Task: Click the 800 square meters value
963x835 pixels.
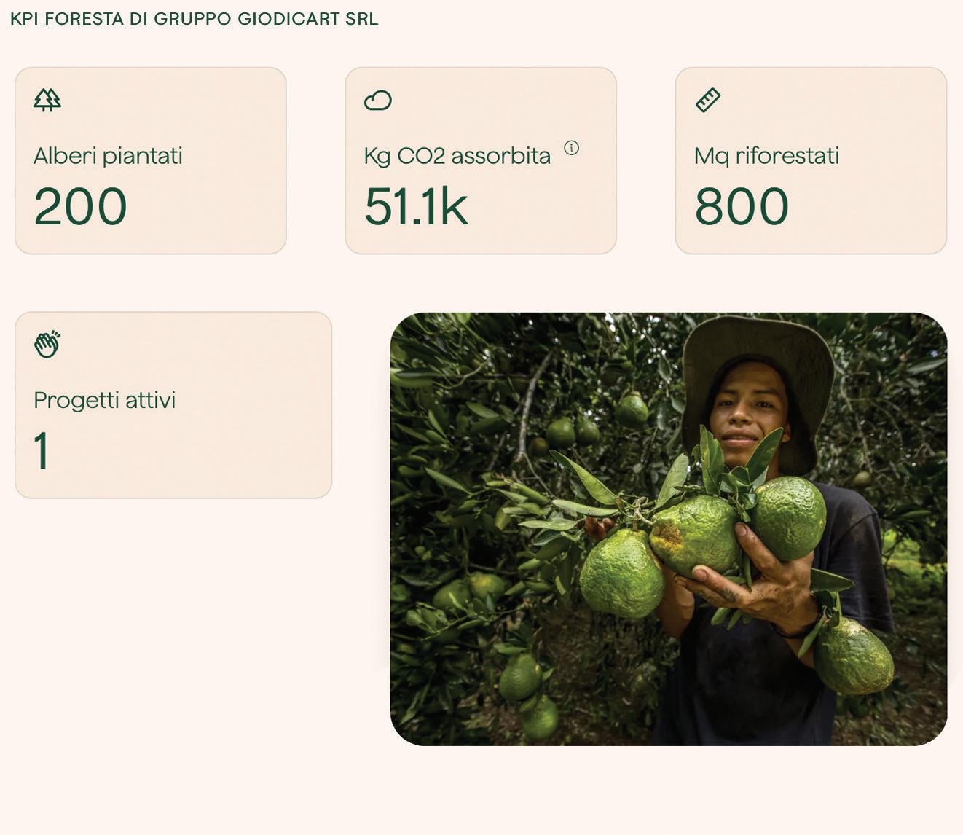Action: 742,206
